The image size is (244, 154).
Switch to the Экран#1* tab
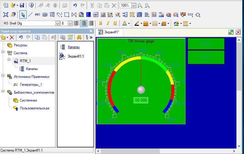point(109,32)
